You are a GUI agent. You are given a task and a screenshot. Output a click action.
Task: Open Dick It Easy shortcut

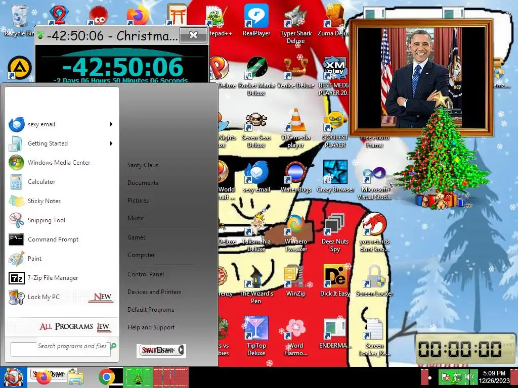click(335, 280)
